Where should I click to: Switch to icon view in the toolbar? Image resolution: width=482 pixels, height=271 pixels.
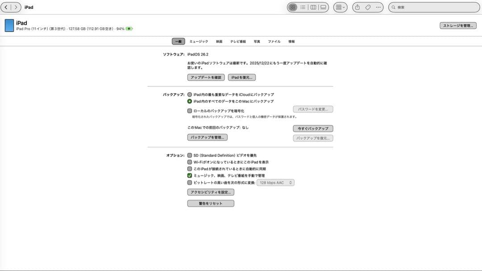tap(293, 7)
